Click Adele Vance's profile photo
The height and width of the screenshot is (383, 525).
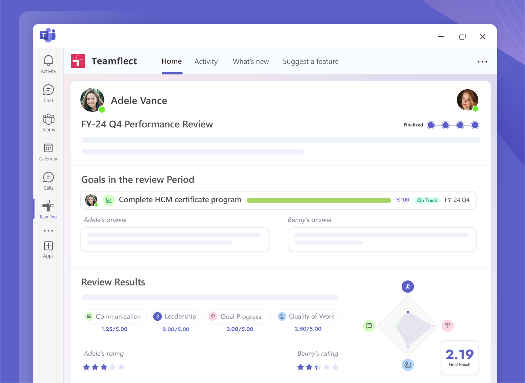93,100
